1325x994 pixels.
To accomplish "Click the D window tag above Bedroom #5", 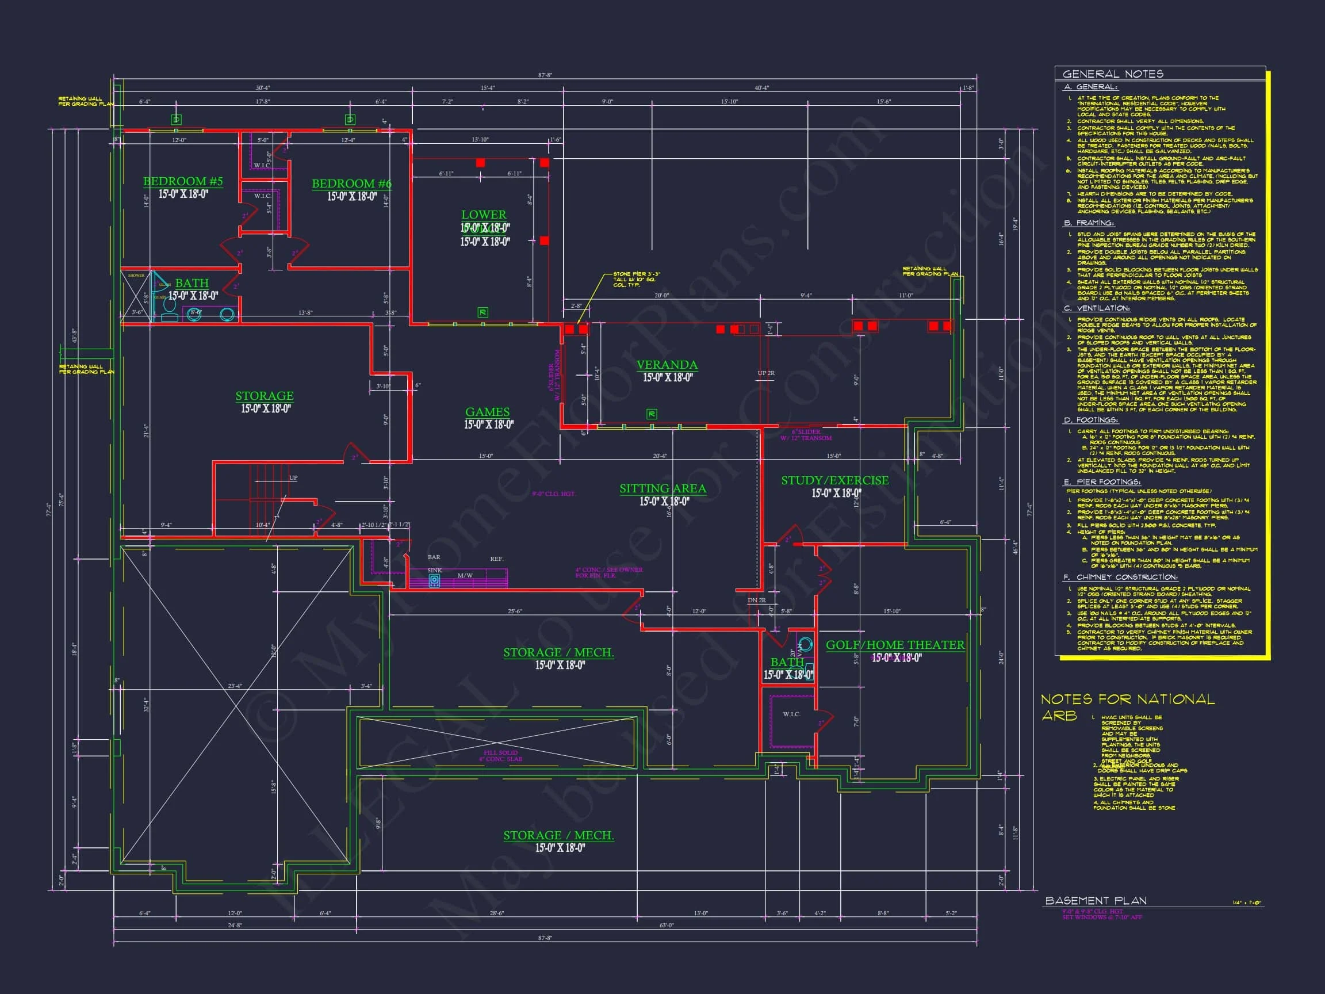I will point(176,120).
